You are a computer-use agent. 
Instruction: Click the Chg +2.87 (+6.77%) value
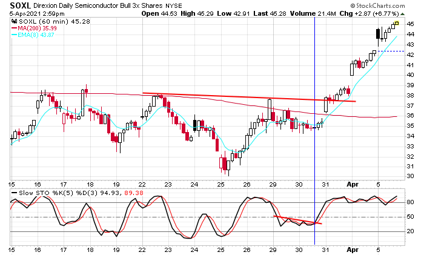click(x=369, y=13)
